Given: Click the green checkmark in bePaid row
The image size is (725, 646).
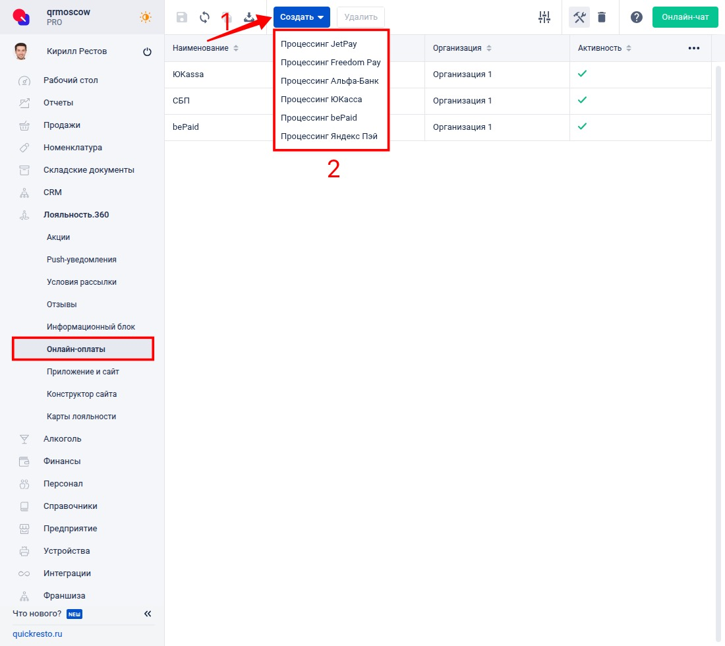Looking at the screenshot, I should coord(582,127).
